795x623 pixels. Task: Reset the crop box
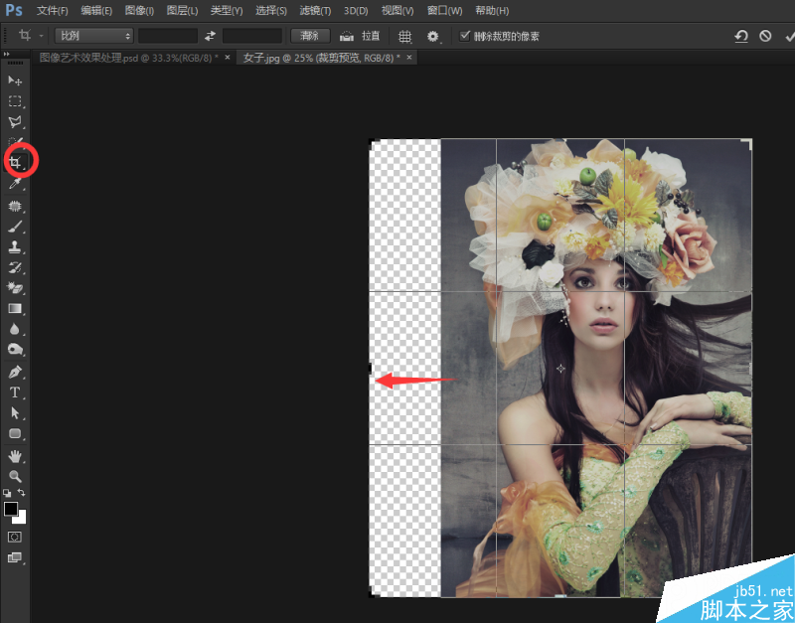[x=741, y=36]
